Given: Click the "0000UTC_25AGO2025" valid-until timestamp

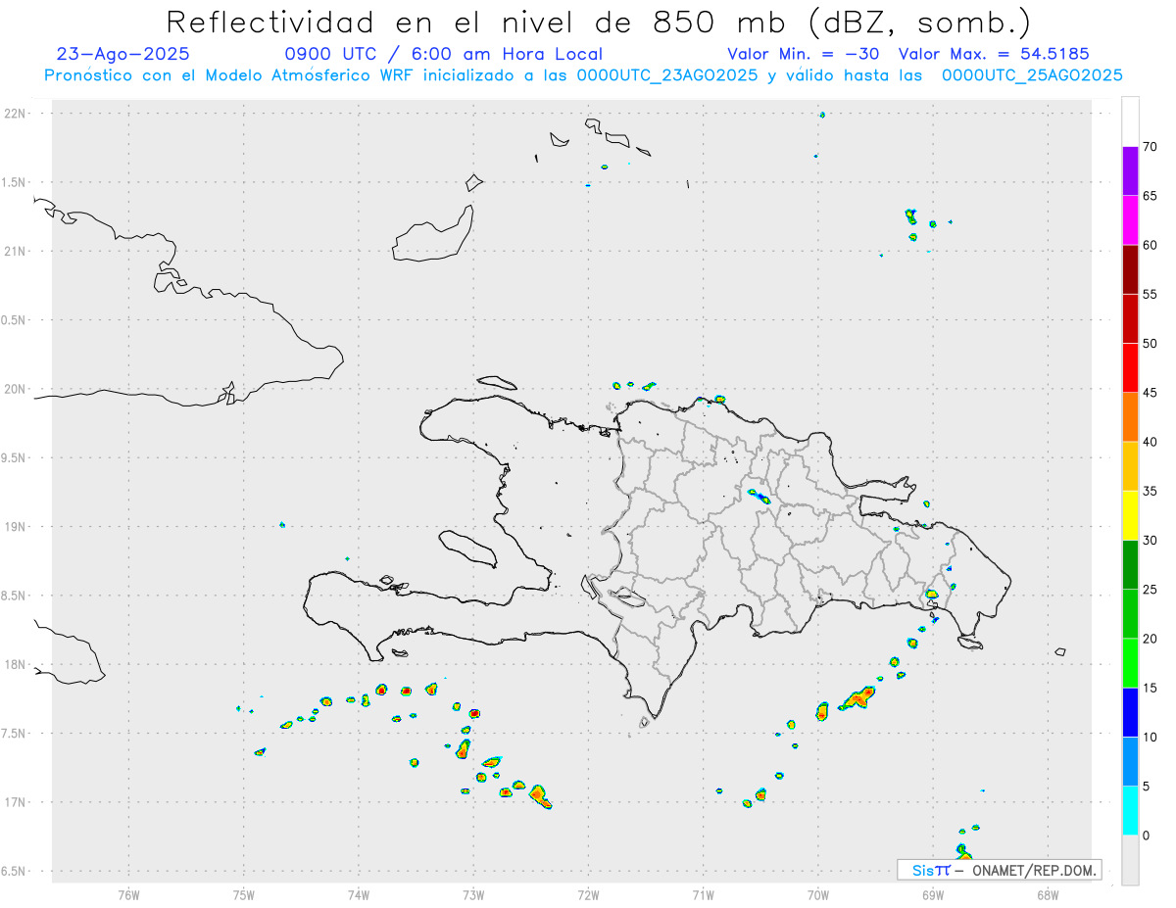Looking at the screenshot, I should (1032, 75).
